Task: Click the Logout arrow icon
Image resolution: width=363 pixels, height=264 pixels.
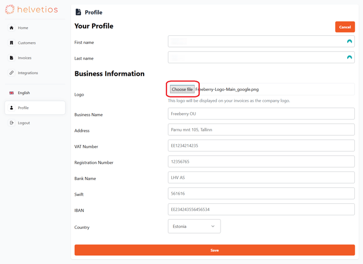Action: click(11, 123)
